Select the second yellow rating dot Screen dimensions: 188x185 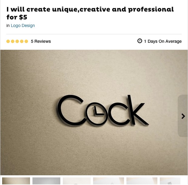(x=13, y=41)
